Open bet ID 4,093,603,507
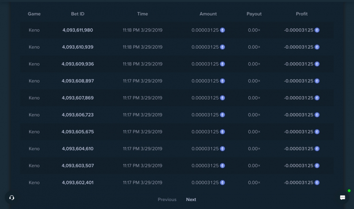This screenshot has width=354, height=209. tap(78, 166)
